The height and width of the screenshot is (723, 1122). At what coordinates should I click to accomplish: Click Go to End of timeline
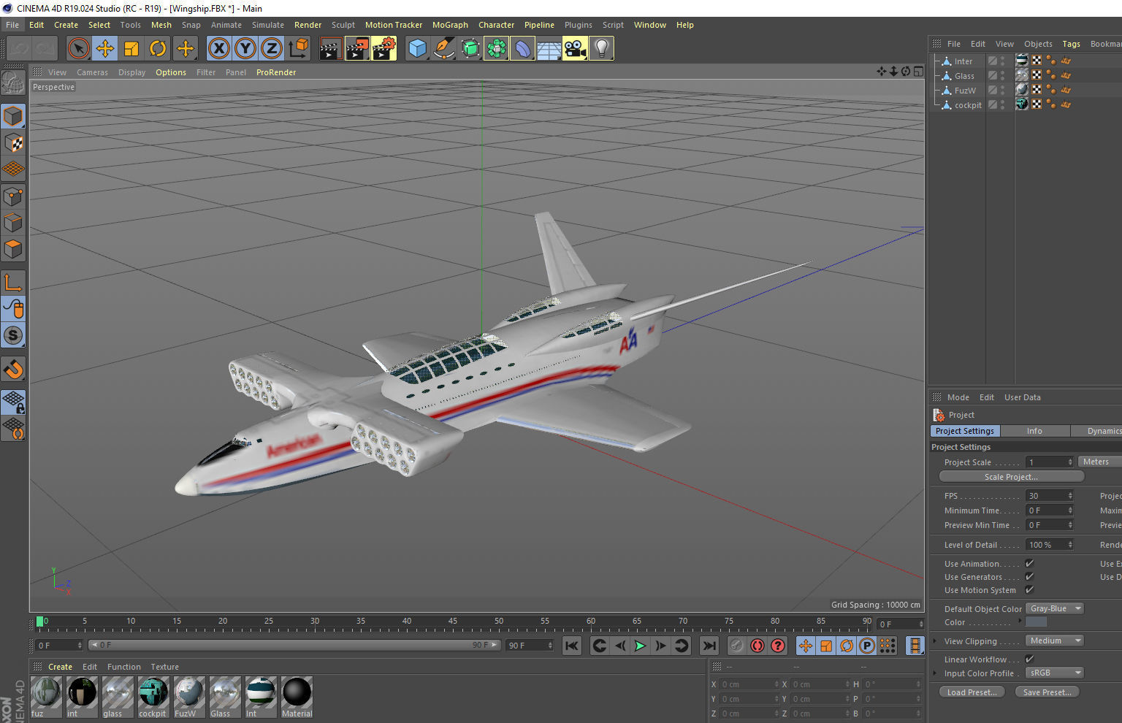(x=709, y=646)
